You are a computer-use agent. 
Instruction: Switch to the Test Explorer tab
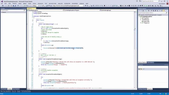[x=4, y=89]
